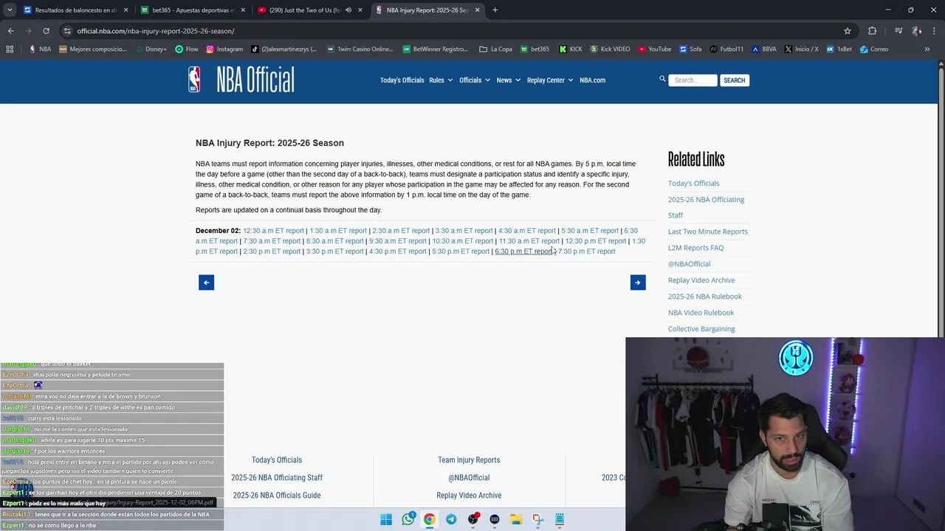Open Disney+ bookmark

point(150,49)
